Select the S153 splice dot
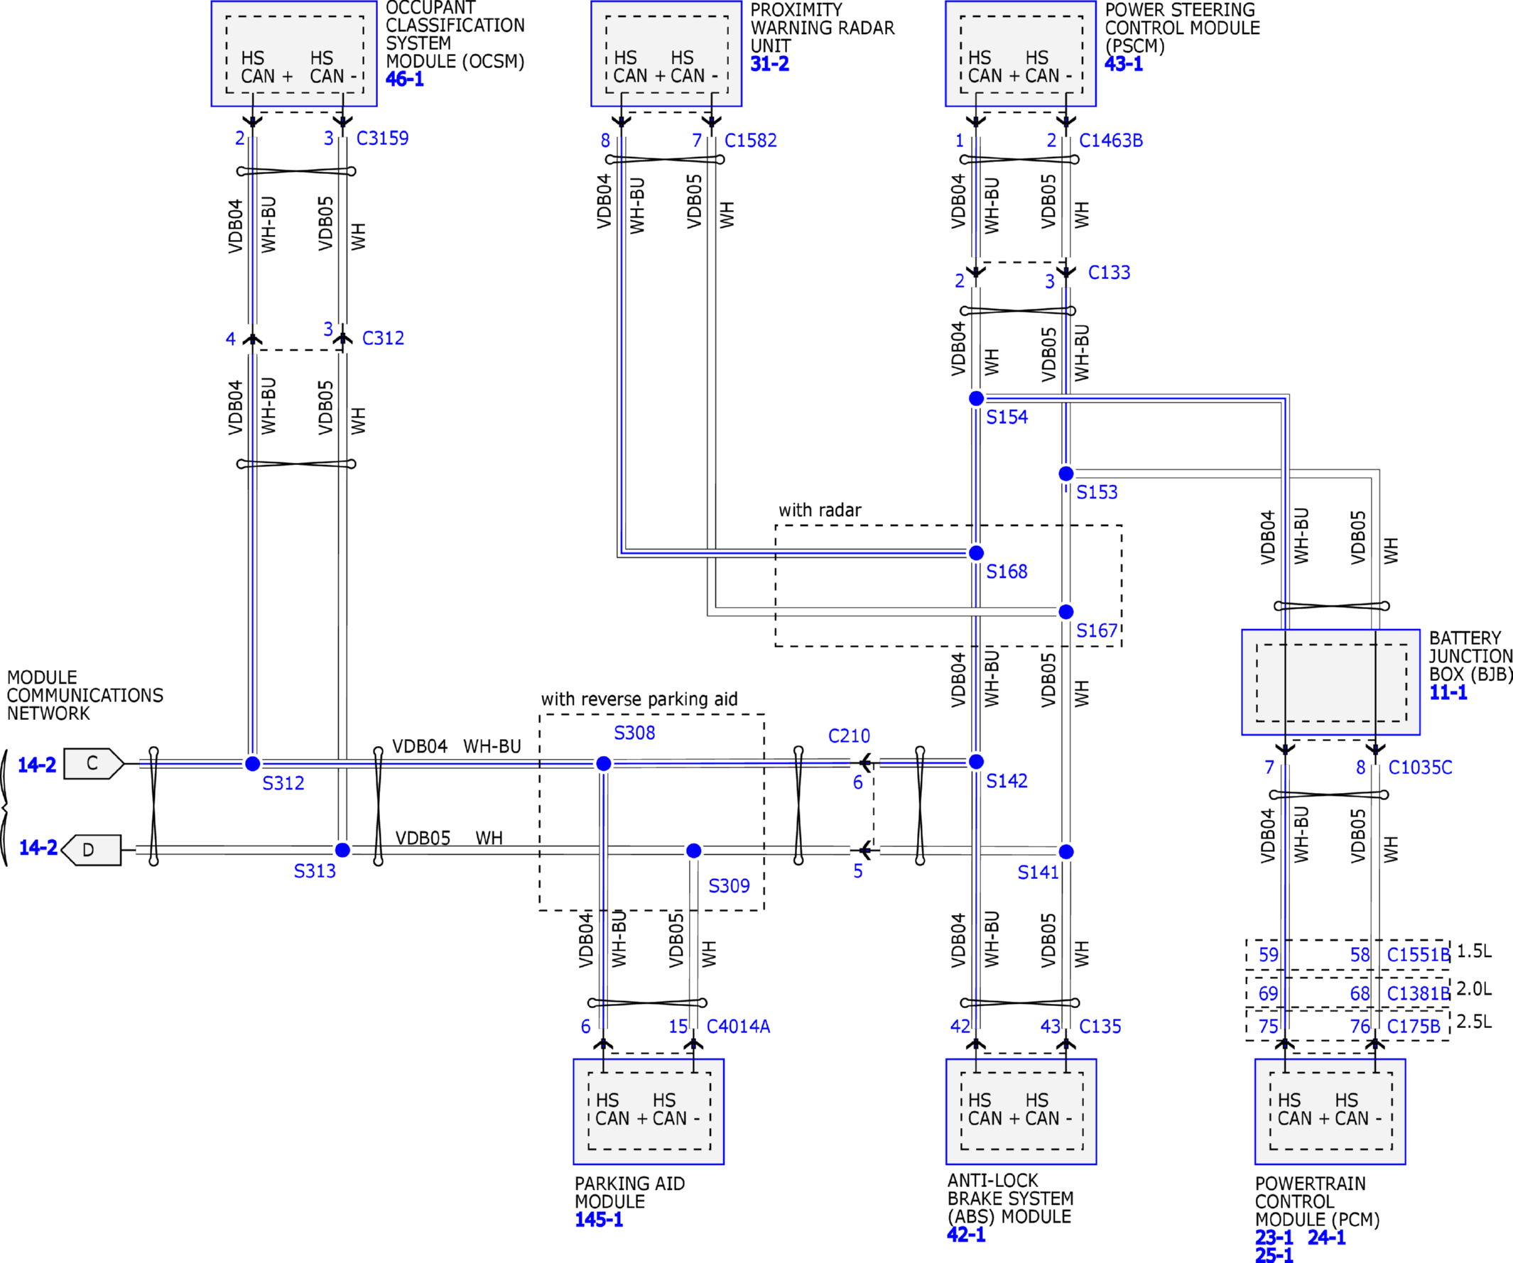The image size is (1513, 1263). [1066, 473]
